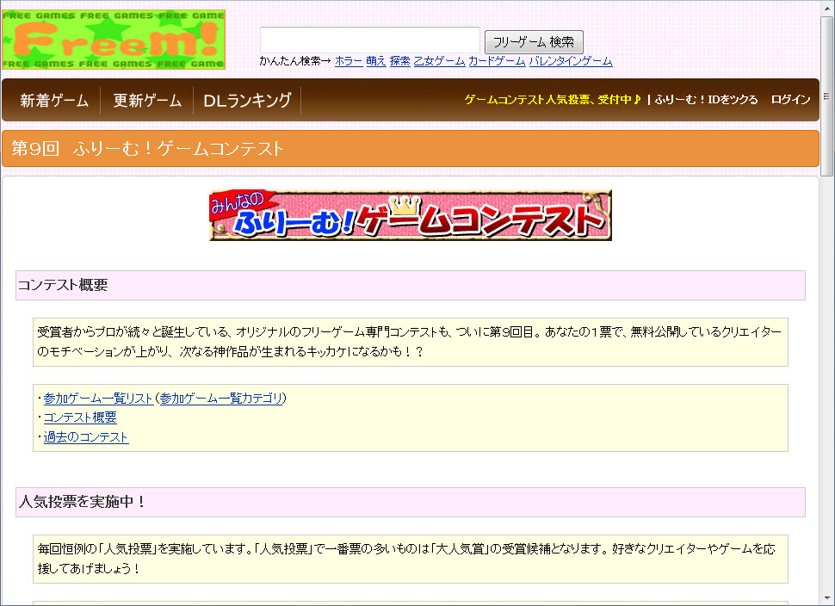Click the Freem! logo
The image size is (835, 606).
coord(113,38)
